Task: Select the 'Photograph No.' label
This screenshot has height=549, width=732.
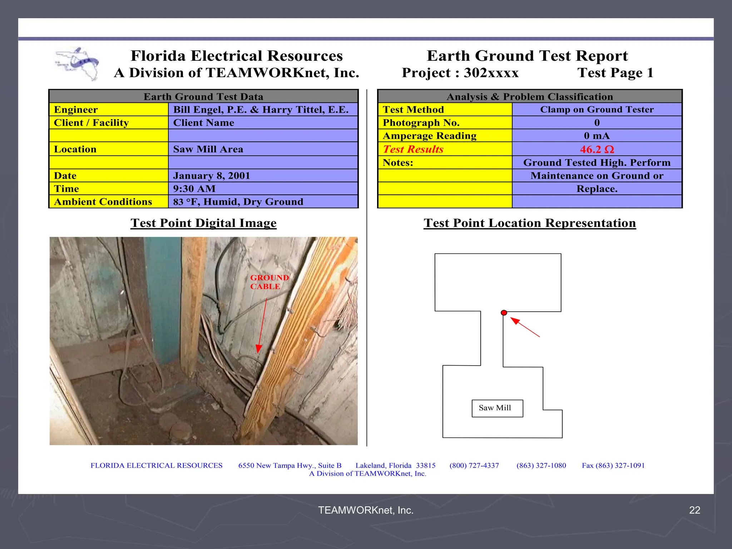Action: tap(445, 123)
